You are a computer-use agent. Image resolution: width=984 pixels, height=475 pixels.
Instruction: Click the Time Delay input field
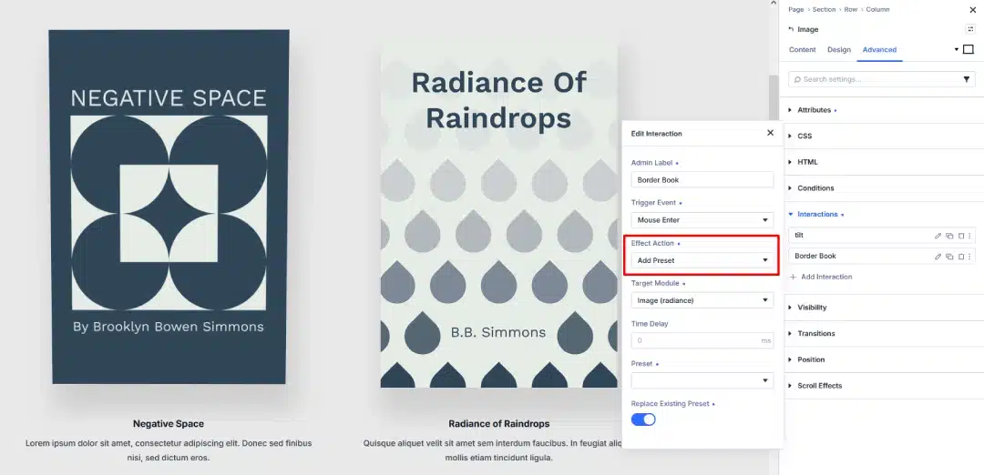pos(702,340)
